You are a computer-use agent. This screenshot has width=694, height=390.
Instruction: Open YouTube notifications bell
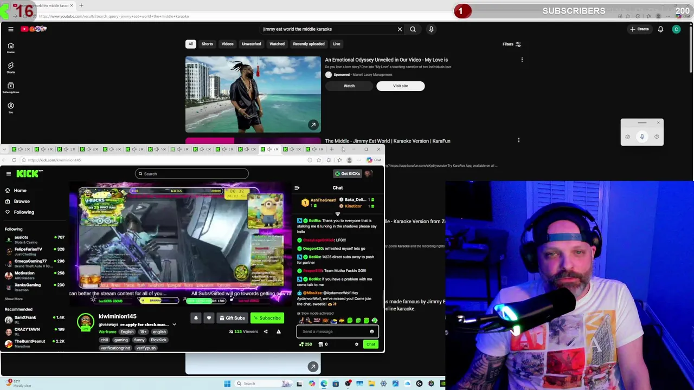660,29
